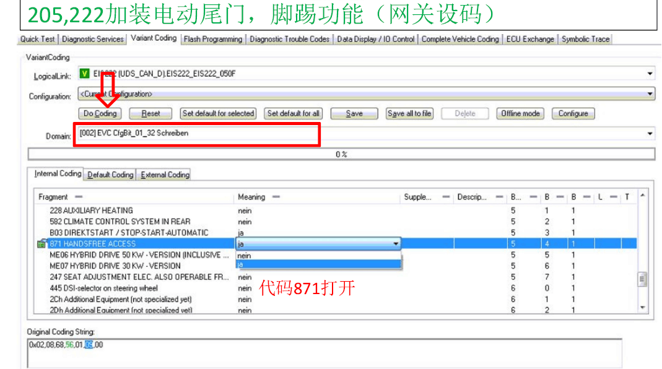Switch to Offline mode
662x369 pixels.
point(521,114)
